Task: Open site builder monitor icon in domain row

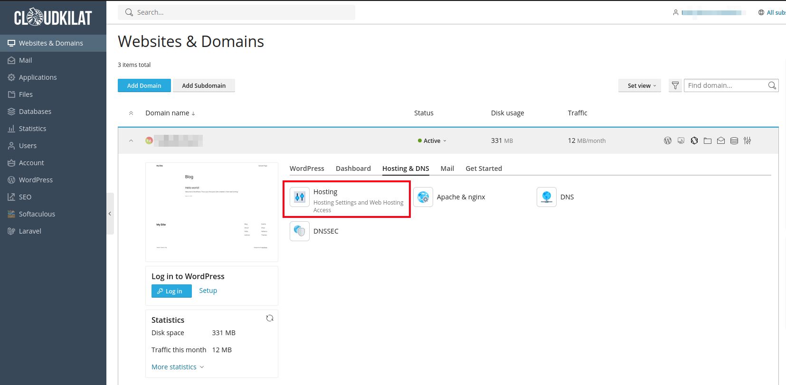Action: pyautogui.click(x=681, y=141)
